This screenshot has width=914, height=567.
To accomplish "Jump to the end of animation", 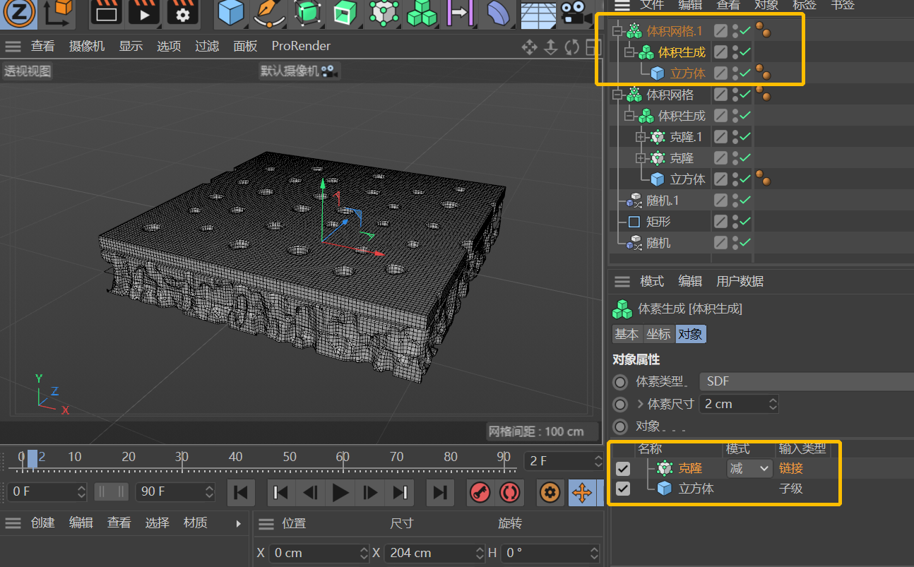I will (439, 491).
